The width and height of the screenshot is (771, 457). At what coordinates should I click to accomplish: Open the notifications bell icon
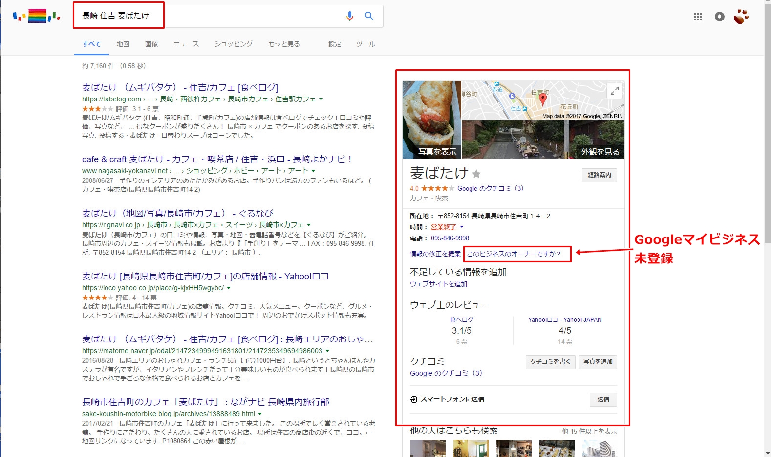720,17
